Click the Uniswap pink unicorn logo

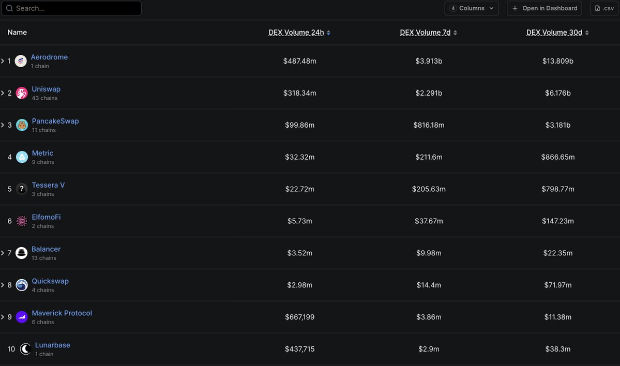tap(22, 93)
